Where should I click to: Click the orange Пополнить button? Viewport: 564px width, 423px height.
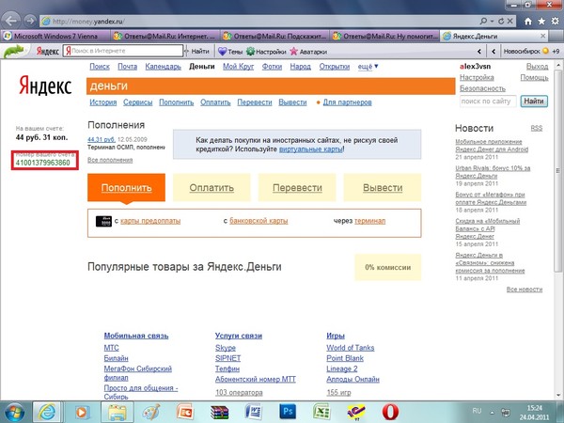[126, 187]
